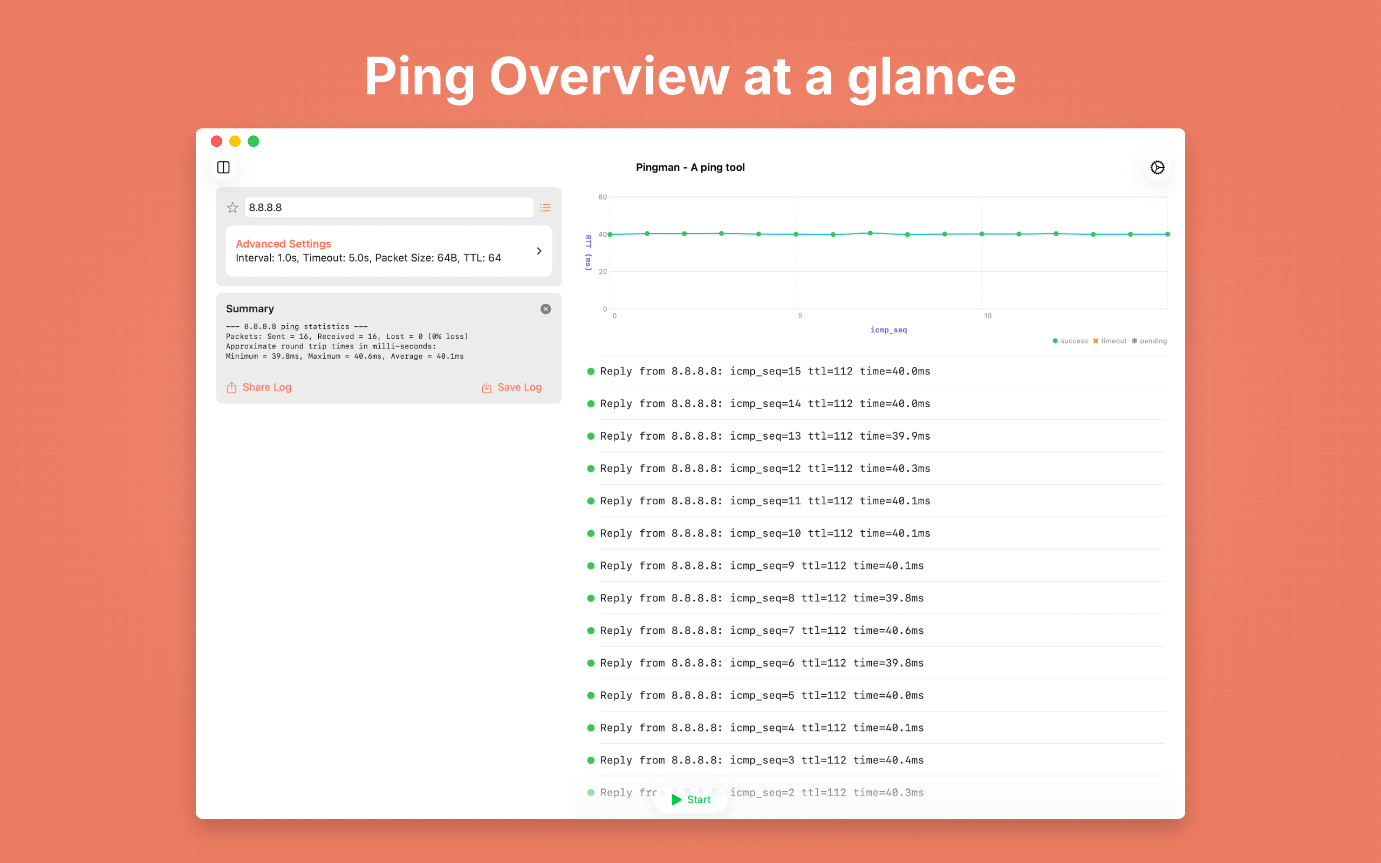Image resolution: width=1381 pixels, height=863 pixels.
Task: Click the last chart data point
Action: [x=1167, y=234]
